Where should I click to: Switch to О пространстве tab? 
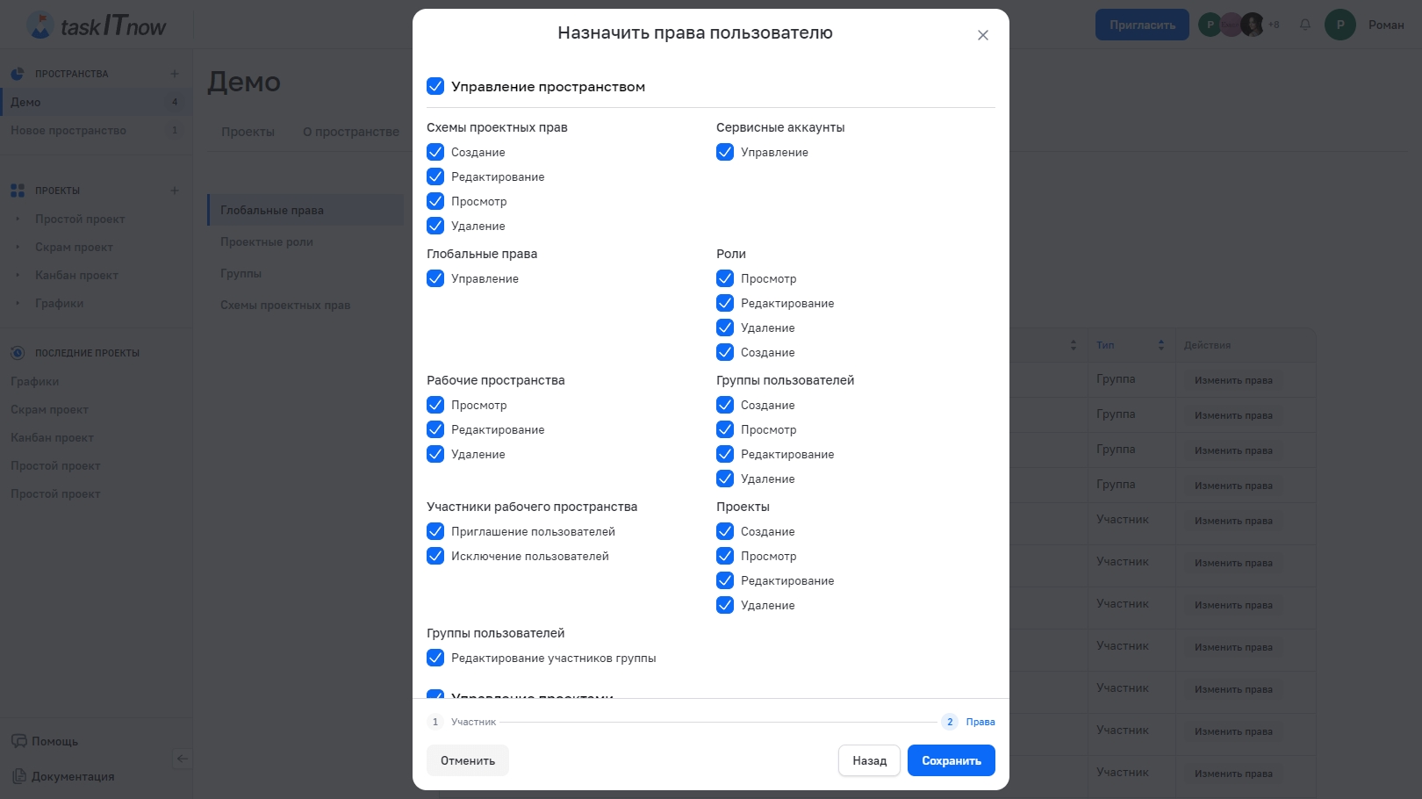pyautogui.click(x=350, y=132)
